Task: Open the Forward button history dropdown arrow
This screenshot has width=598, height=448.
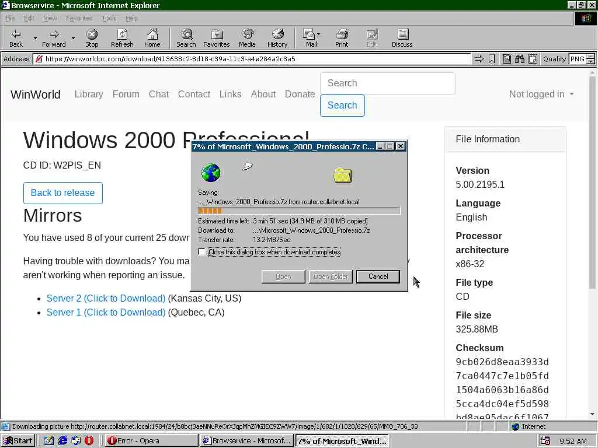Action: pyautogui.click(x=73, y=38)
